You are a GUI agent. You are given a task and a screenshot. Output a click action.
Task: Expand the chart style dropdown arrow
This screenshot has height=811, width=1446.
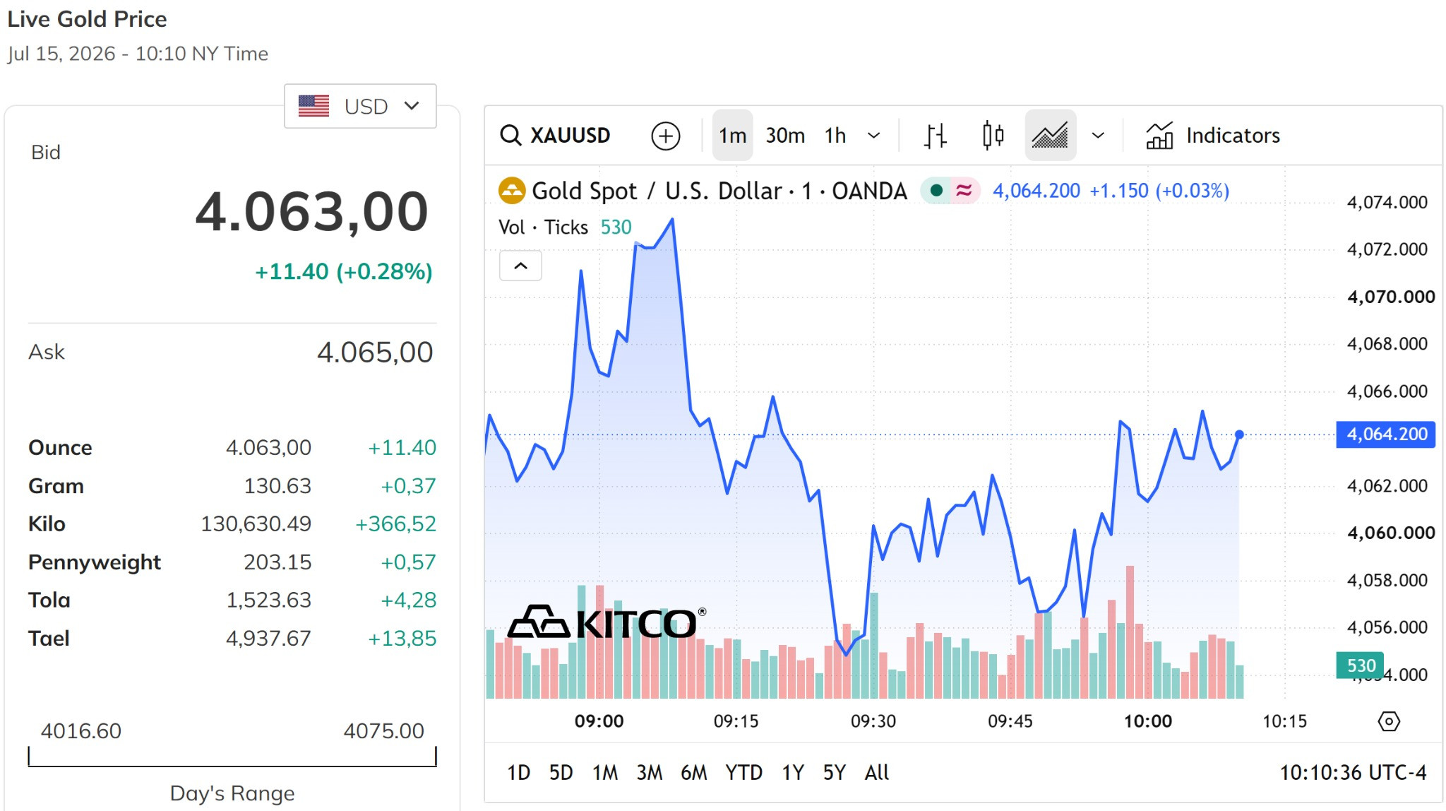coord(1098,135)
